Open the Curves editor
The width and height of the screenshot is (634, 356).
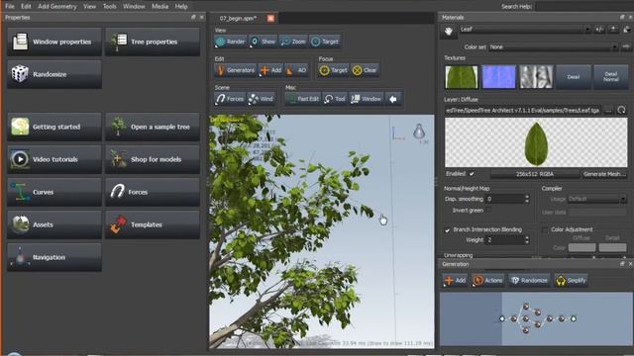click(54, 192)
